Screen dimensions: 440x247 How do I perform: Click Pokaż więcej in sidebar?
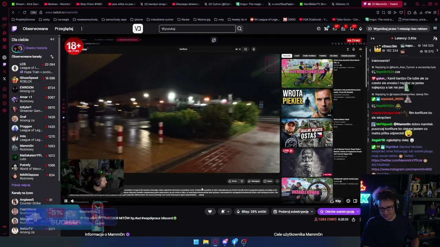[21, 185]
